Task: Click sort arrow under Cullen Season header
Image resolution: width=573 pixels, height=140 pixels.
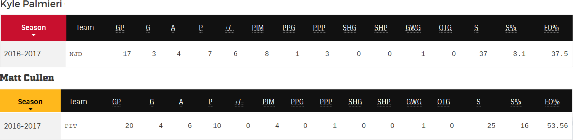Action: tap(30, 109)
